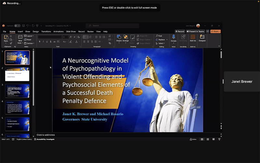Open the Select dropdown in Editing
260x163 pixels.
tap(161, 43)
